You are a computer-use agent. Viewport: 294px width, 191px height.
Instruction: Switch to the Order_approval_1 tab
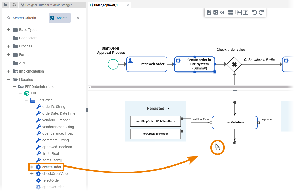tap(106, 5)
